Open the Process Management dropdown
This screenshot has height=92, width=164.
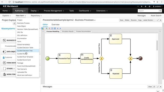tap(54, 11)
